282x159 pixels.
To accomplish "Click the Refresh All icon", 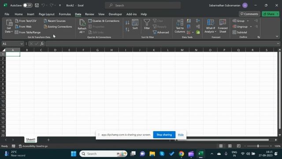I will pos(82,23).
